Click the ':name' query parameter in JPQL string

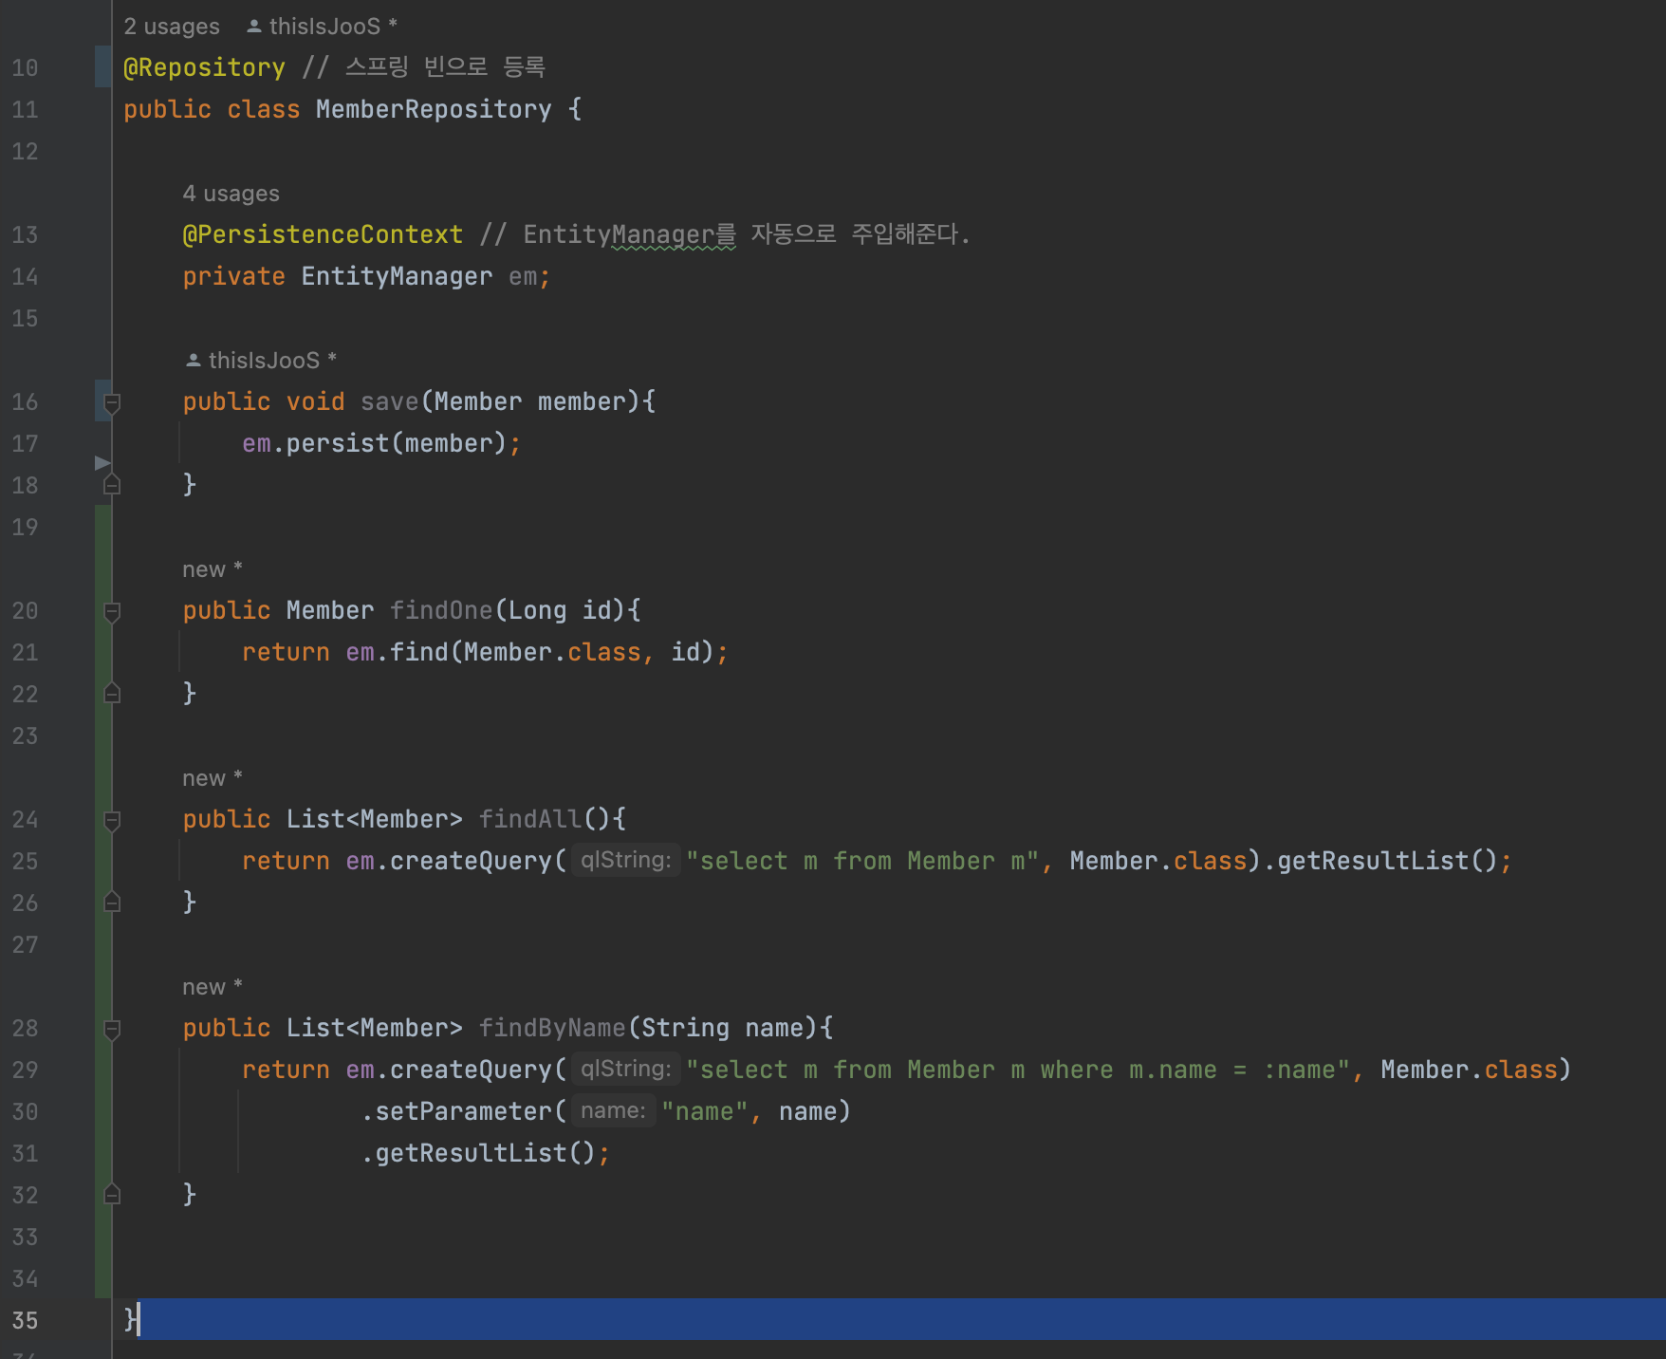(x=1299, y=1070)
